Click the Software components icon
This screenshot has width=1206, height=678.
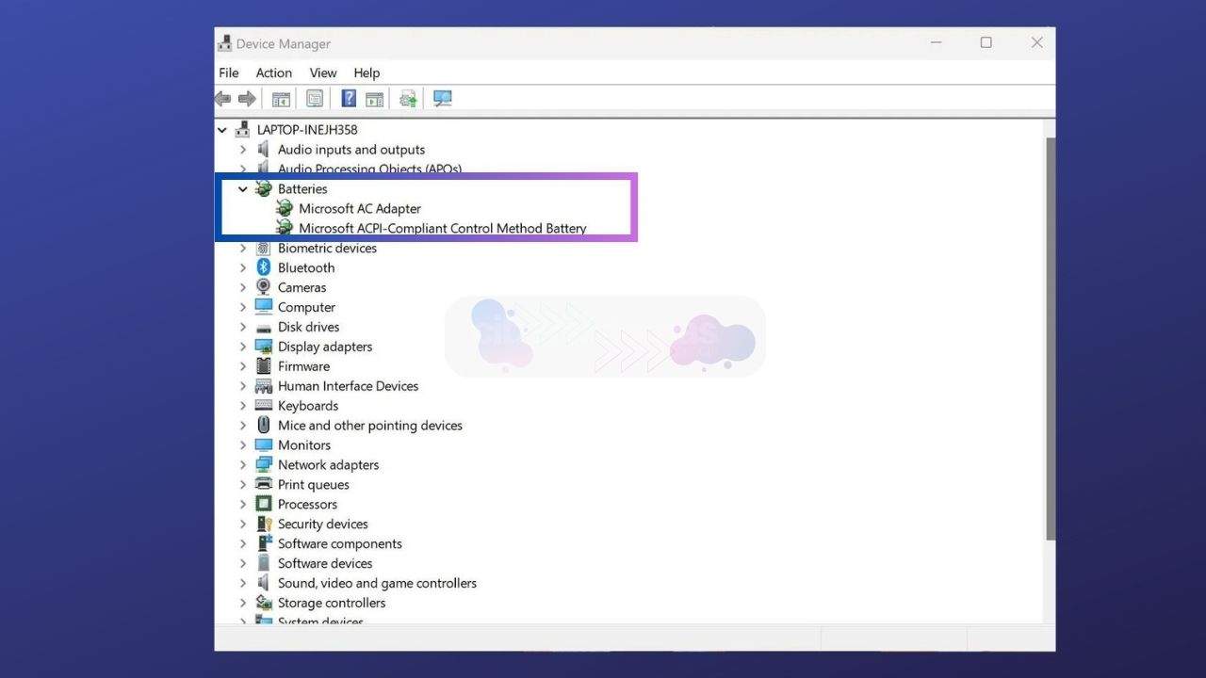(x=264, y=543)
